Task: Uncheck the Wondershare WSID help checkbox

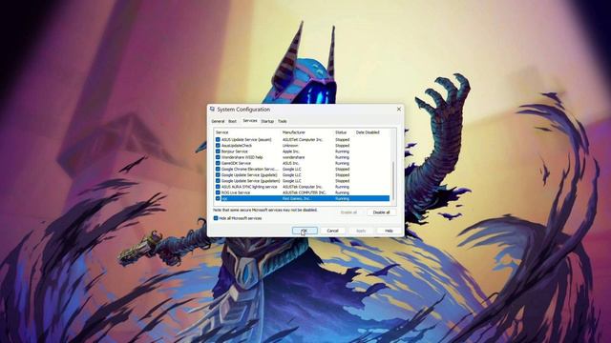Action: click(218, 157)
